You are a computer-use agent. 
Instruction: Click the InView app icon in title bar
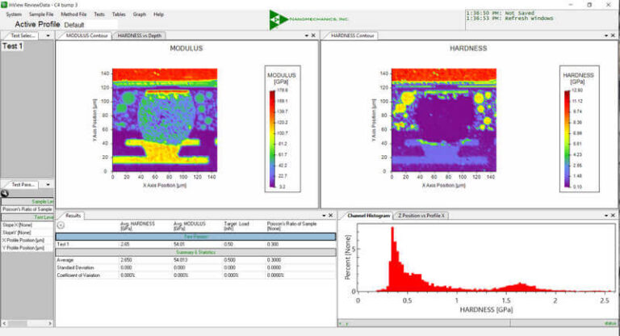(x=5, y=4)
